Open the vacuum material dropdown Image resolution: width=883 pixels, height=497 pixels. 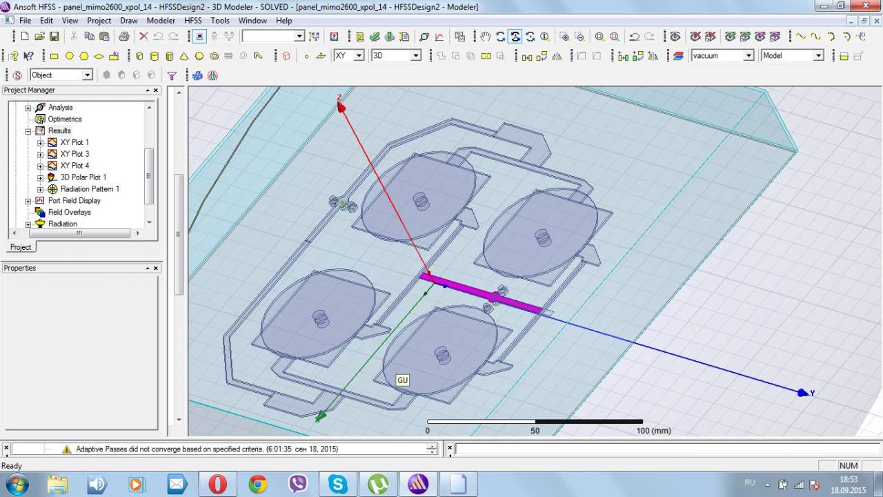(748, 56)
